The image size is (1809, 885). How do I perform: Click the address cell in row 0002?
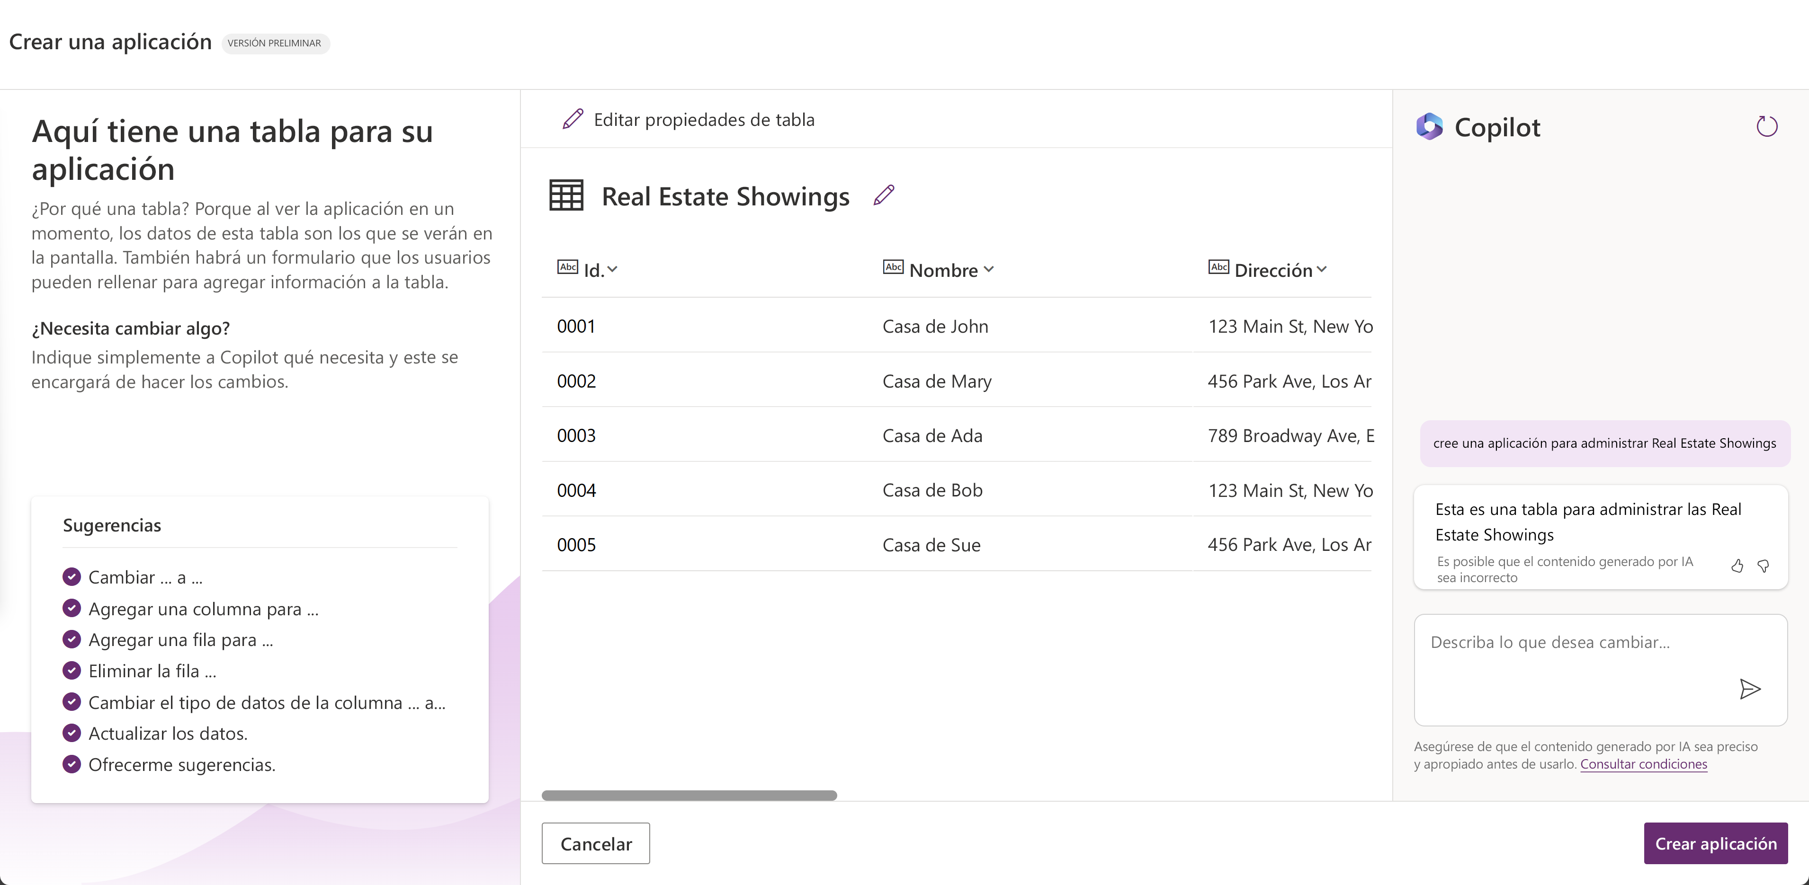pos(1290,381)
